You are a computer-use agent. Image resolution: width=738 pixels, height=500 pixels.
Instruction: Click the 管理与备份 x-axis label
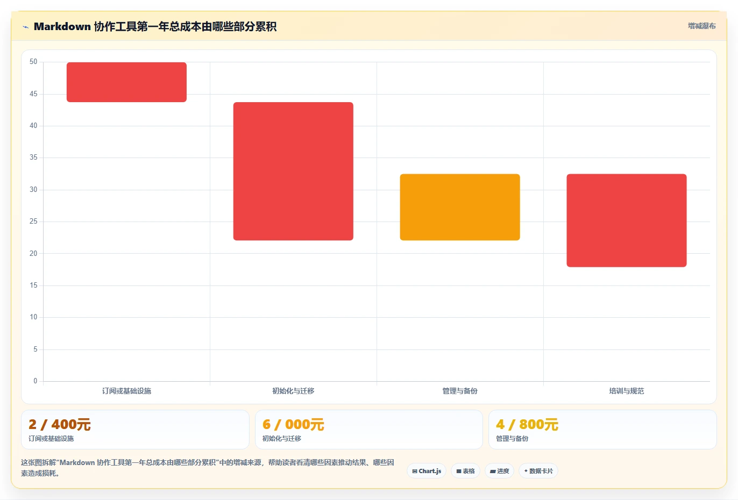coord(460,391)
